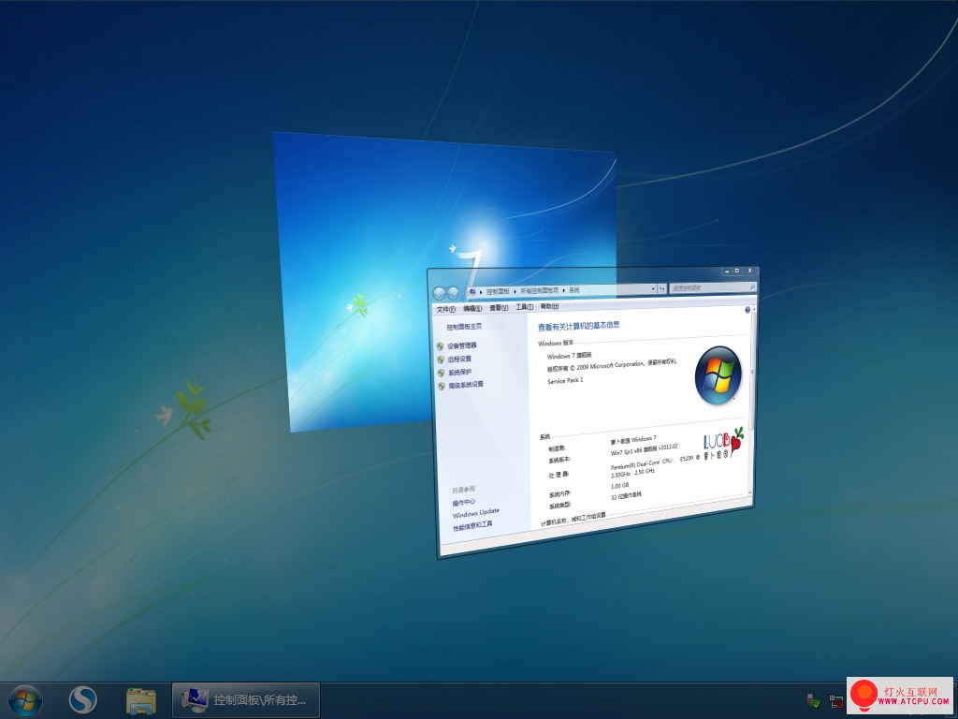Expand the address bar history dropdown

(653, 288)
